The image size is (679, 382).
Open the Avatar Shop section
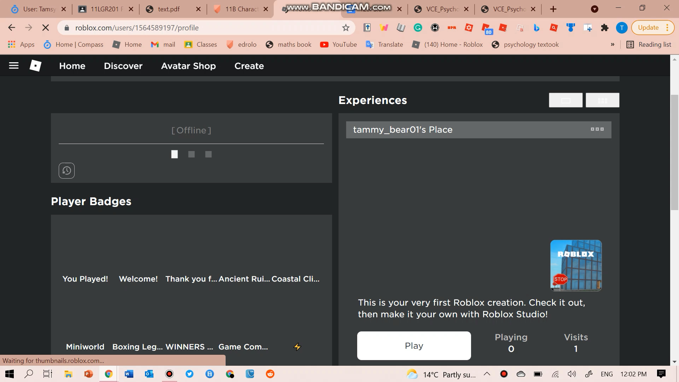click(x=188, y=66)
